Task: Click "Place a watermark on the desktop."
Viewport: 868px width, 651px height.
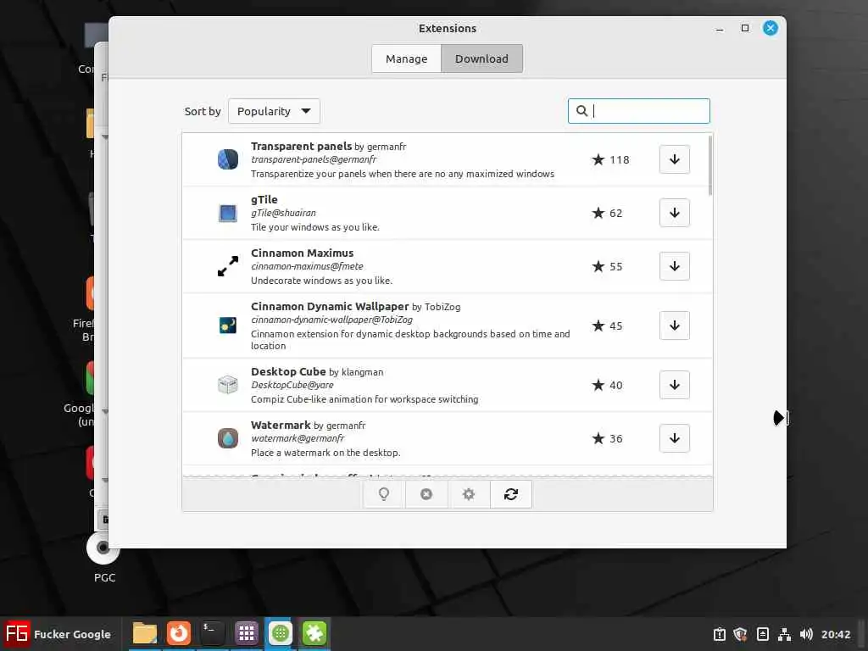Action: (325, 453)
